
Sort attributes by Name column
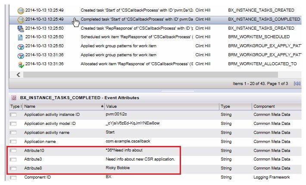click(60, 106)
